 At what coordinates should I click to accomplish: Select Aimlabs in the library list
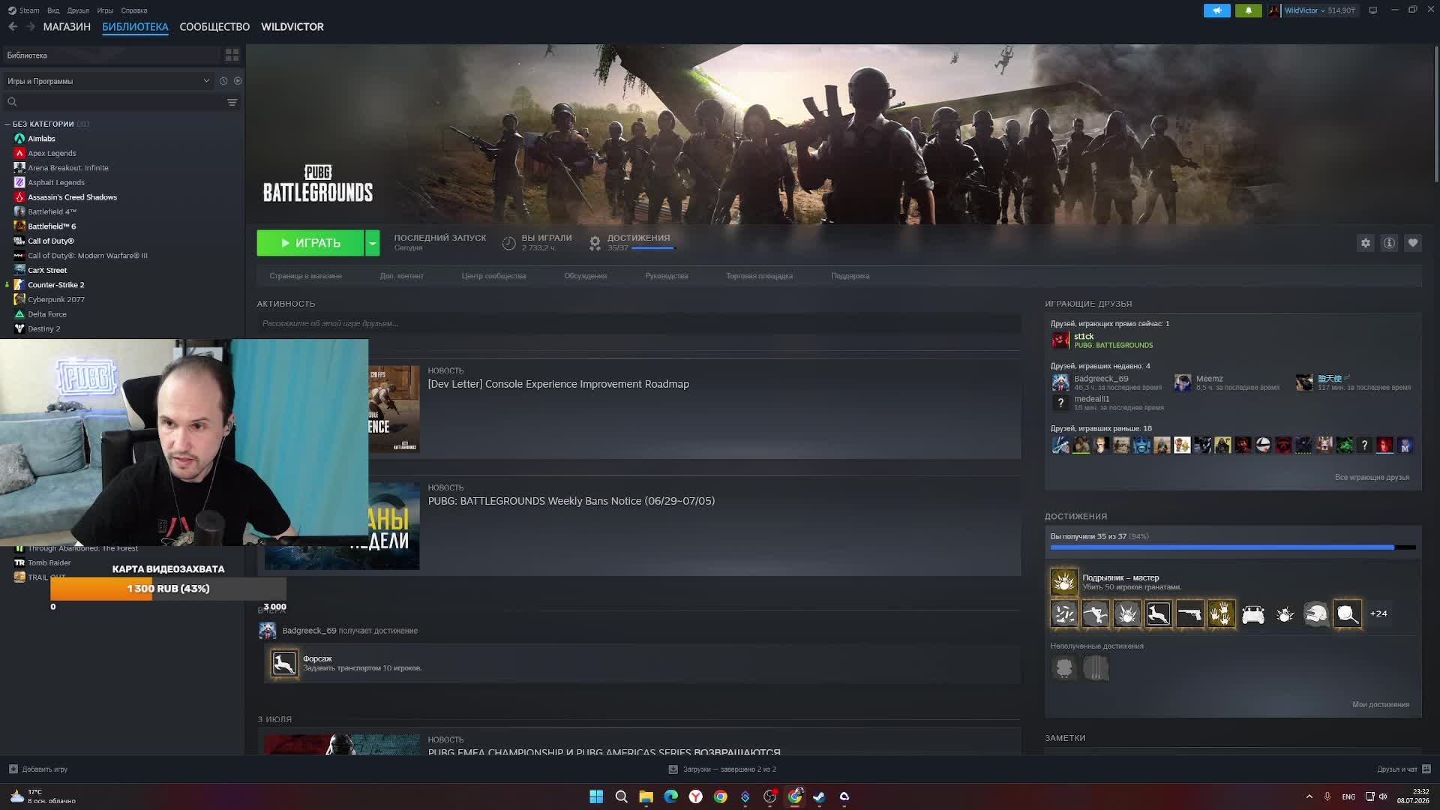(x=41, y=139)
